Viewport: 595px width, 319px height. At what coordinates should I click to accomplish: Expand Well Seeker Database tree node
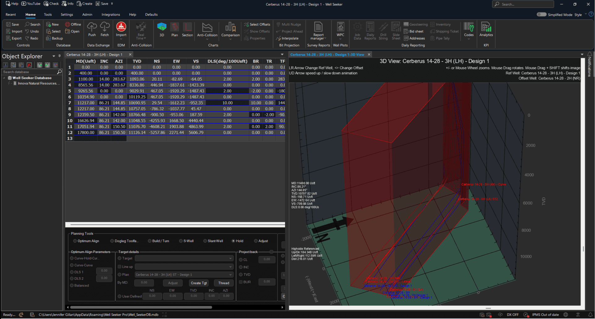[x=4, y=78]
